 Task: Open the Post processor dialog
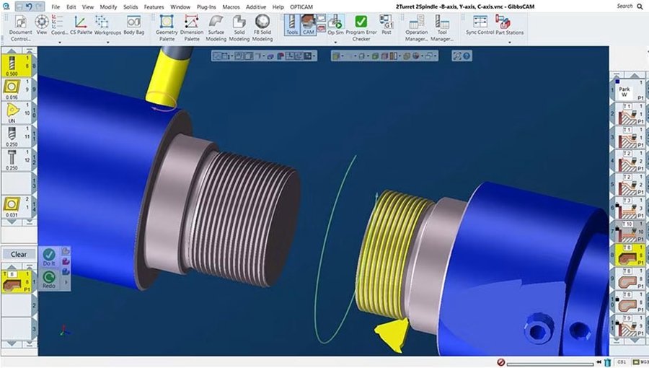coord(387,25)
